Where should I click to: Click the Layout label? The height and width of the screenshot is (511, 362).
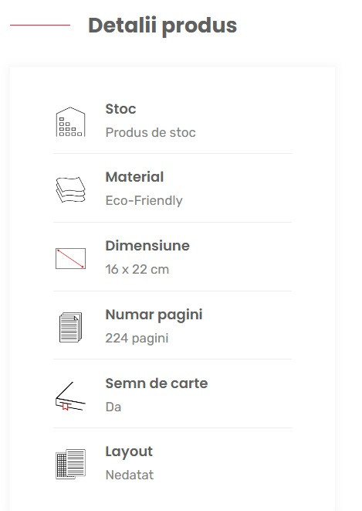pos(129,452)
